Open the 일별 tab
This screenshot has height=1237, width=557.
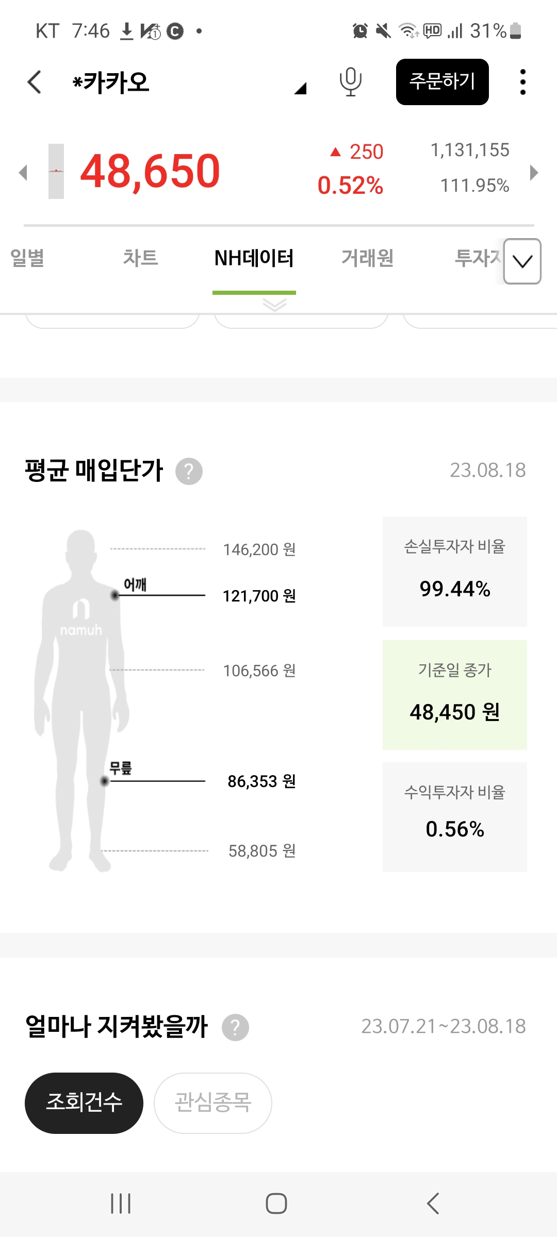27,258
